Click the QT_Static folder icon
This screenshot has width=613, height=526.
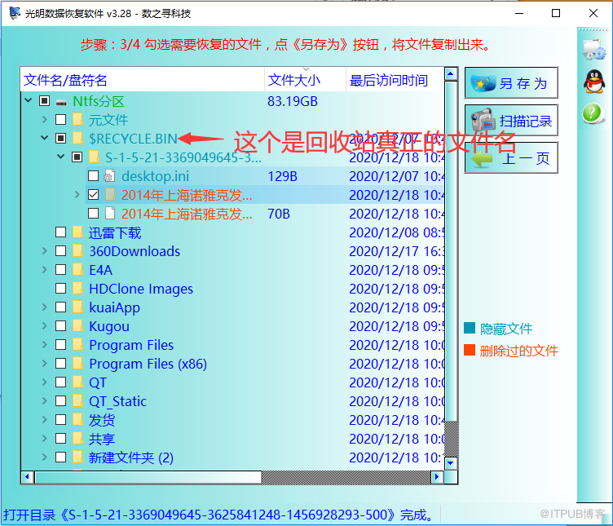point(77,401)
